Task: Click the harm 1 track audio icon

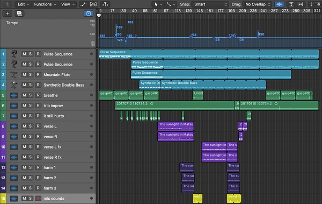Action: tap(14, 167)
